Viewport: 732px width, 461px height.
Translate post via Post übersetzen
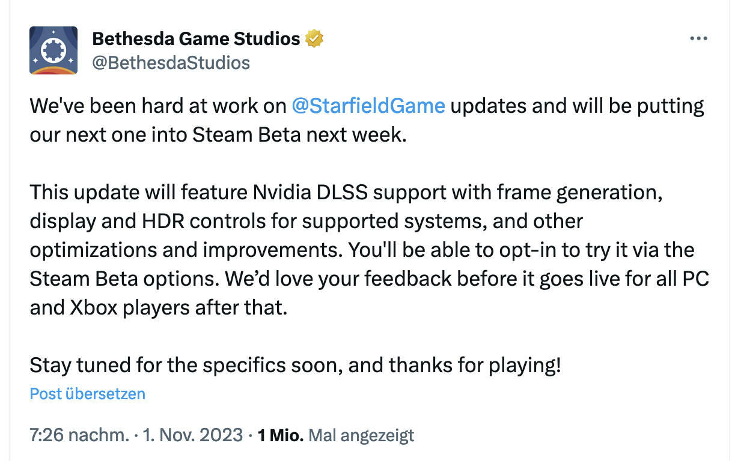coord(88,394)
